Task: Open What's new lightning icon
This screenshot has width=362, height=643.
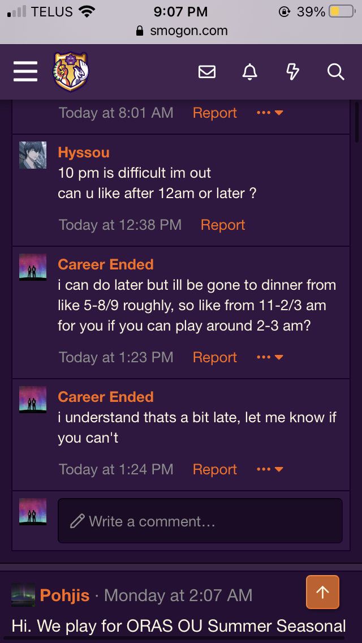Action: pos(292,72)
